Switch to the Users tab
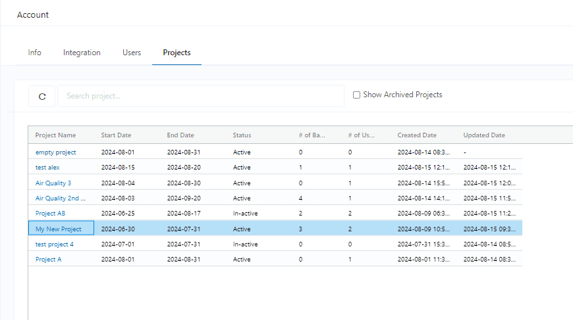 (132, 53)
